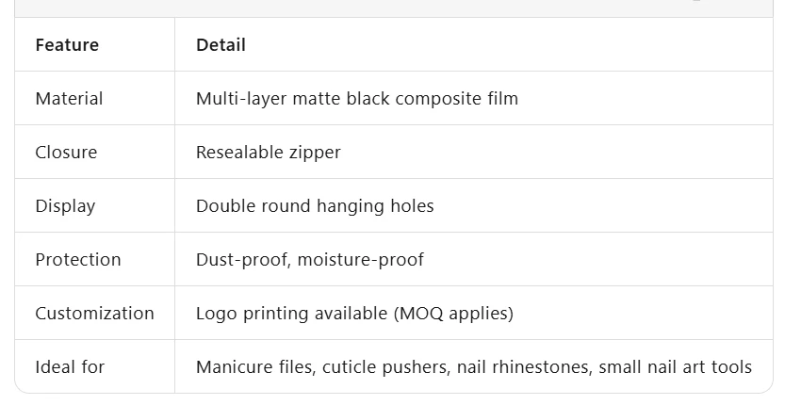Select the Closure row label
Image resolution: width=801 pixels, height=405 pixels.
click(66, 153)
